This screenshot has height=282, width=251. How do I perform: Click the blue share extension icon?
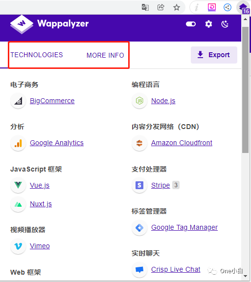pos(228,7)
